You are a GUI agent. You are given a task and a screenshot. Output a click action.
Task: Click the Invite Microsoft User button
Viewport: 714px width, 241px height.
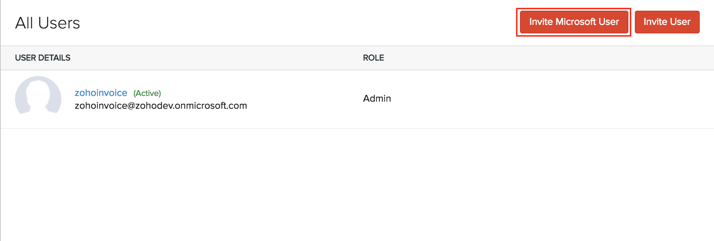pyautogui.click(x=574, y=22)
